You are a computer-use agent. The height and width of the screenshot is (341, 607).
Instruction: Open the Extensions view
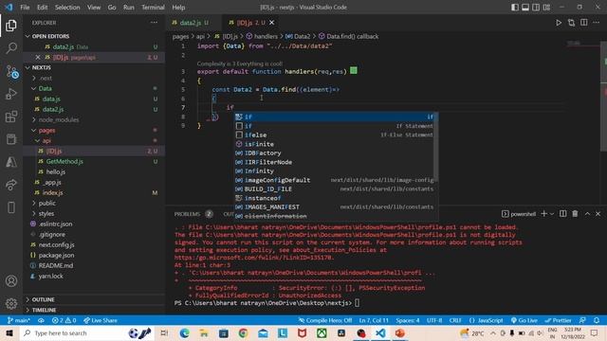11,117
